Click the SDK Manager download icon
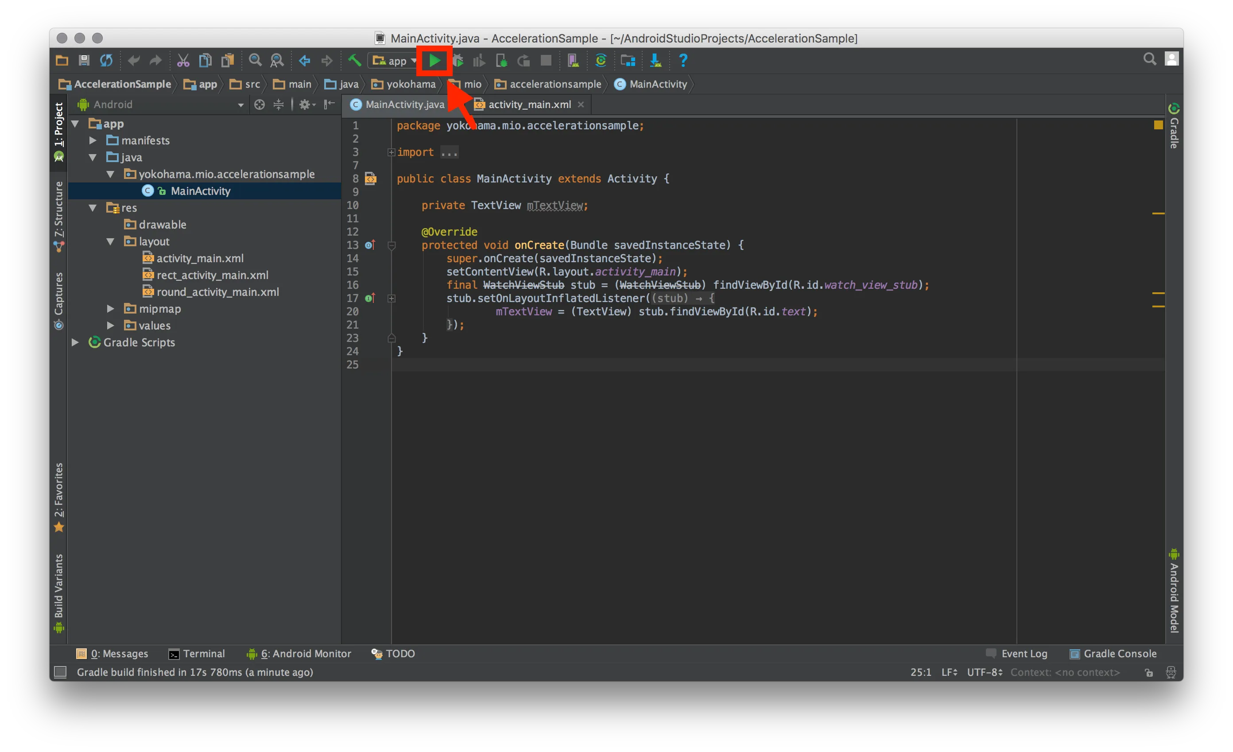 click(x=655, y=61)
